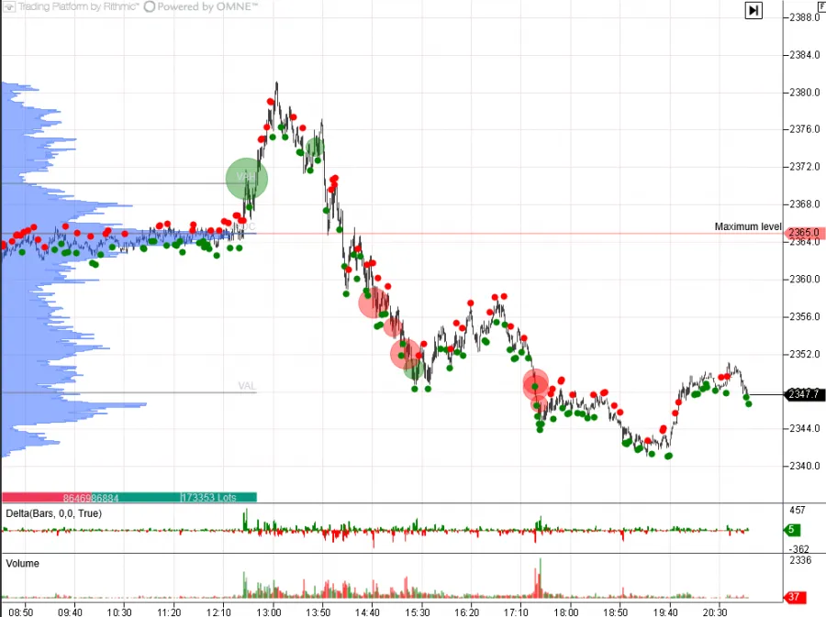The width and height of the screenshot is (826, 617).
Task: Select the VAL label on the profile
Action: click(246, 386)
